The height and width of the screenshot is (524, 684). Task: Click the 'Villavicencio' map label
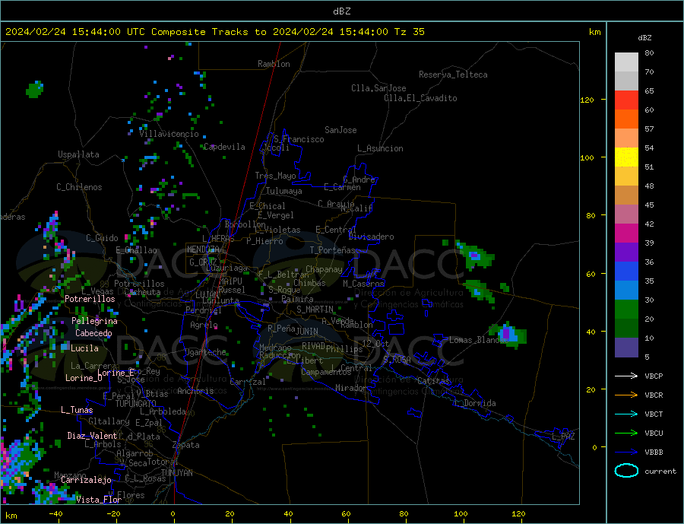[169, 134]
